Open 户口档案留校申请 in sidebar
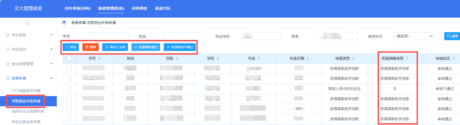460x125 pixels. [x=26, y=91]
